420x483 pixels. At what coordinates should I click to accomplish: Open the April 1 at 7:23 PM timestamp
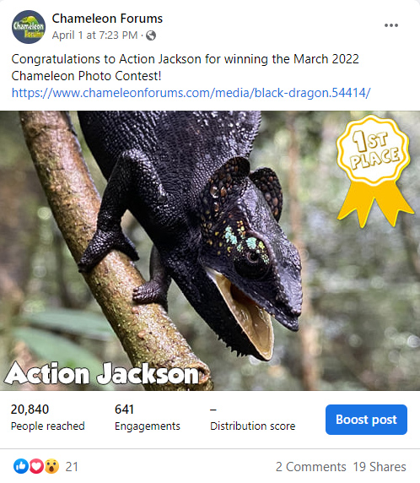point(94,35)
